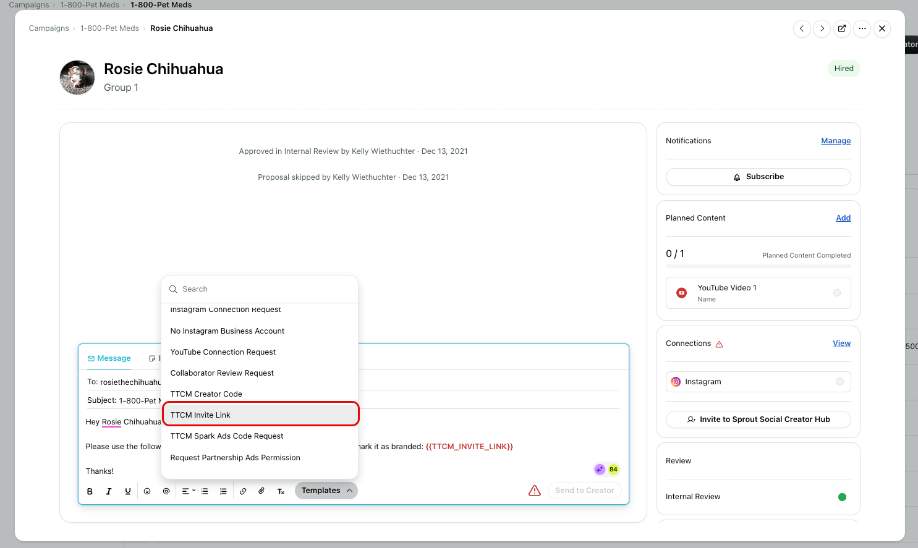This screenshot has width=918, height=548.
Task: Open the text alignment dropdown
Action: click(188, 491)
